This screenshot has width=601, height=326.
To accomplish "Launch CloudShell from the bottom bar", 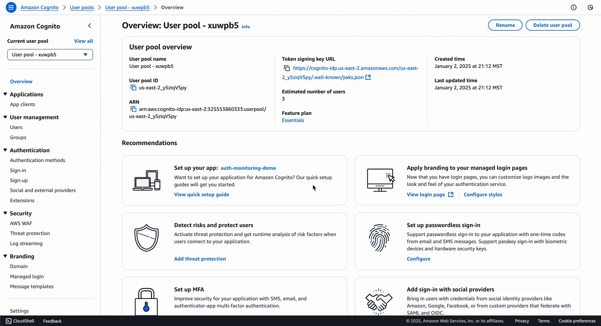I will (x=19, y=321).
